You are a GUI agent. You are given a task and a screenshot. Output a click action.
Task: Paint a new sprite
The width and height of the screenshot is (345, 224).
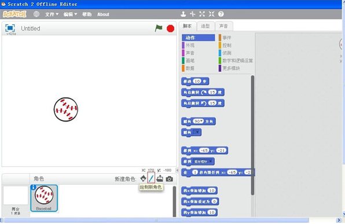pos(151,178)
